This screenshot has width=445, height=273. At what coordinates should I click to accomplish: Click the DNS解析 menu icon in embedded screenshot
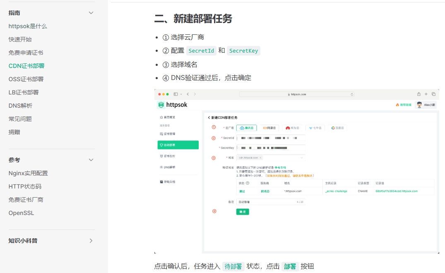click(x=161, y=167)
